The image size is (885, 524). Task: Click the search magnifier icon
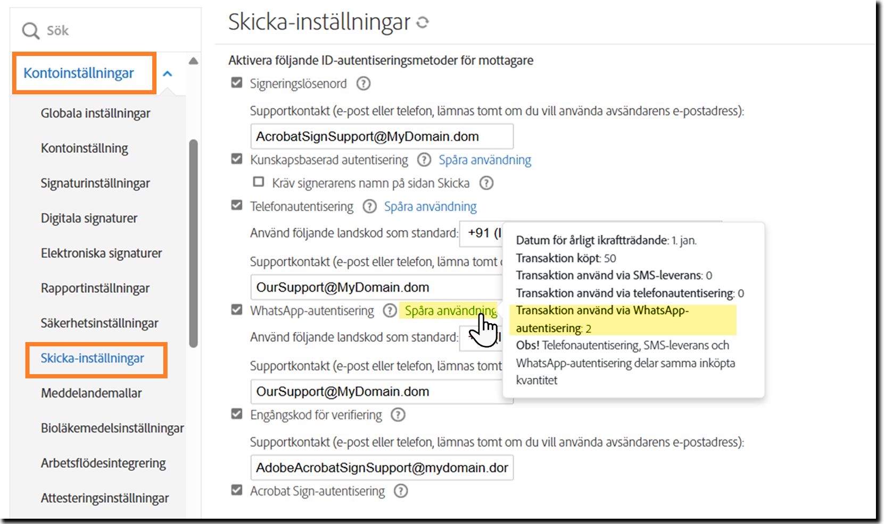coord(30,31)
